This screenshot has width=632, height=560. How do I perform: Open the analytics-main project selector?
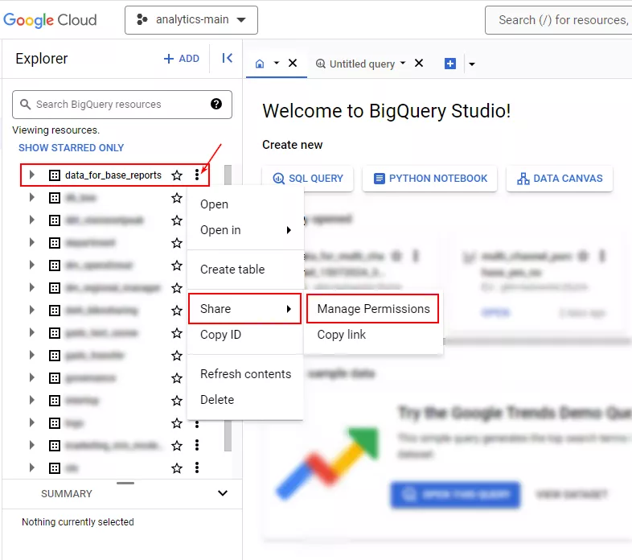point(191,20)
